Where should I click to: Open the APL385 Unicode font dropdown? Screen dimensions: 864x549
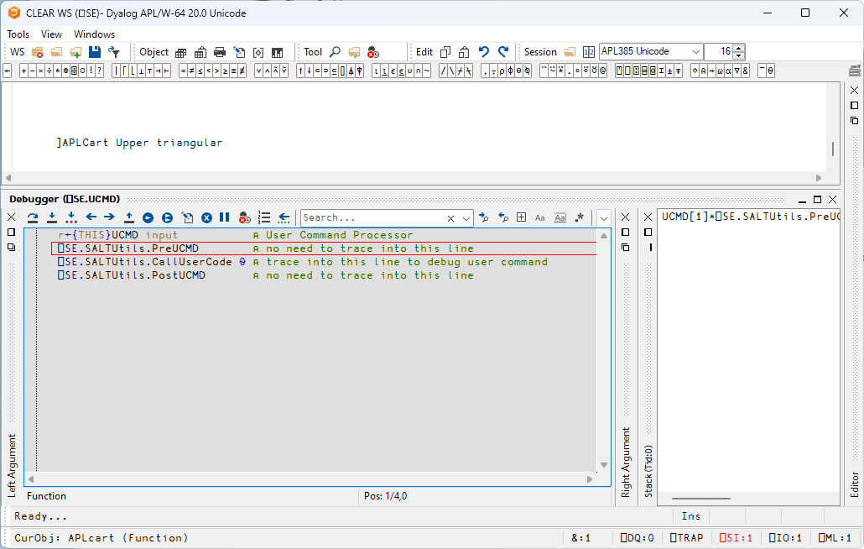pyautogui.click(x=695, y=52)
